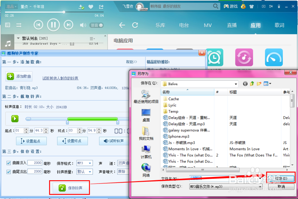
Task: Click the ringtone end marker handle
Action: 118,122
